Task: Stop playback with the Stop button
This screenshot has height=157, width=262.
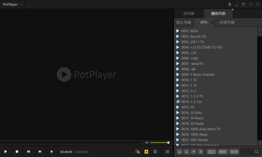Action: (x=17, y=152)
